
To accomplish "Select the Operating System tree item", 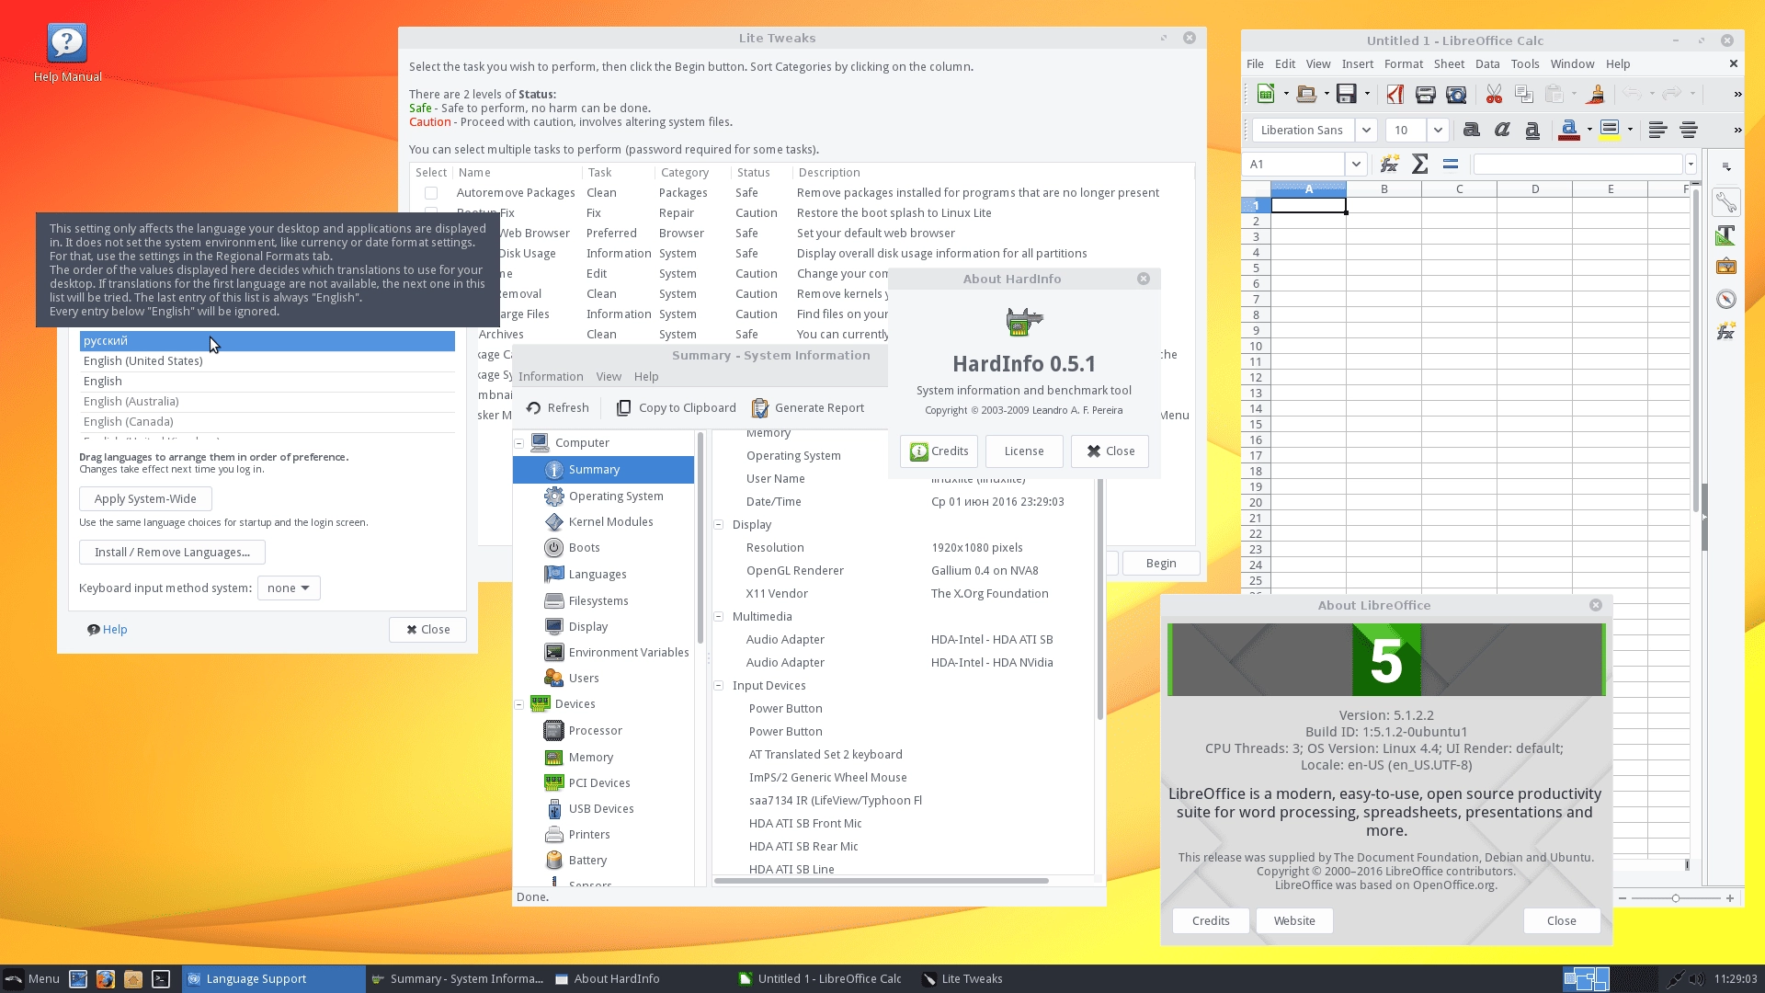I will (x=616, y=496).
